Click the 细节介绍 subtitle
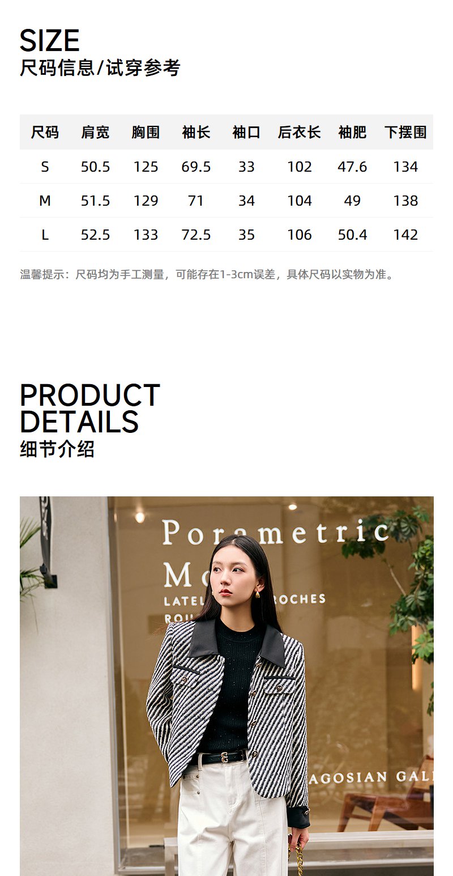Image resolution: width=453 pixels, height=876 pixels. coord(57,449)
